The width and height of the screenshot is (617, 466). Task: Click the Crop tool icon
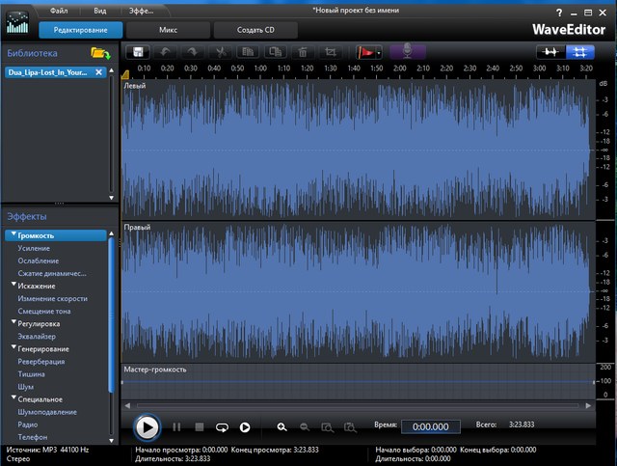coord(331,52)
